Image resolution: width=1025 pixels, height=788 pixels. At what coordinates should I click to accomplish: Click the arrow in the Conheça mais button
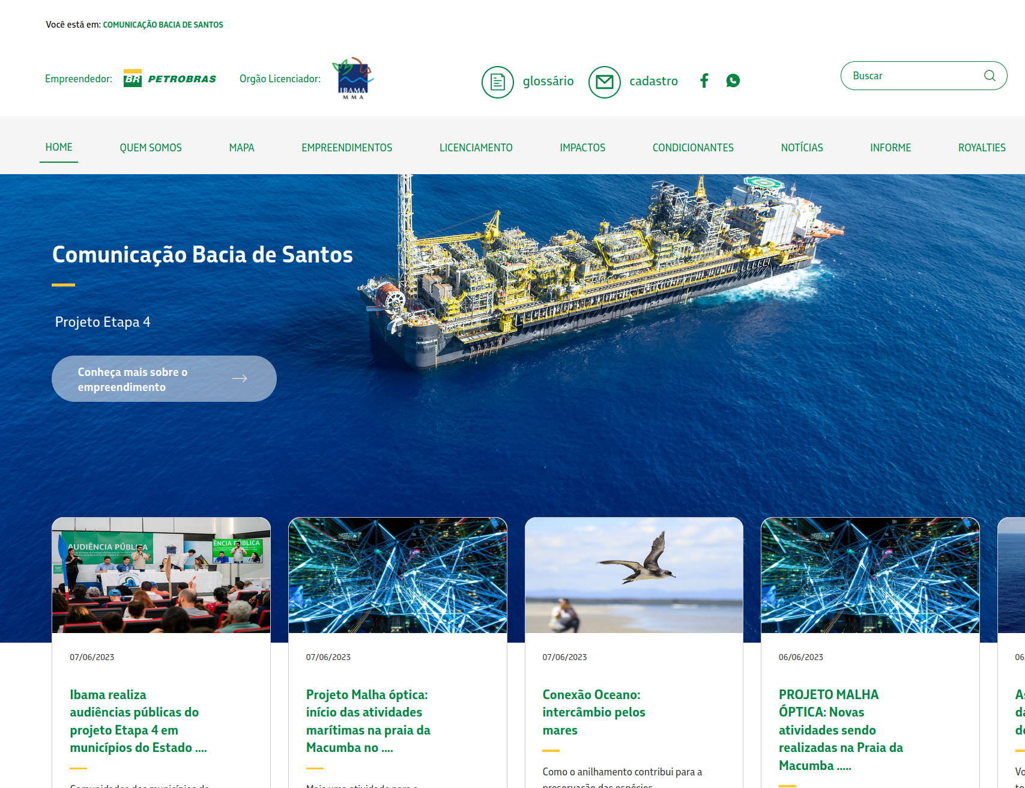240,378
